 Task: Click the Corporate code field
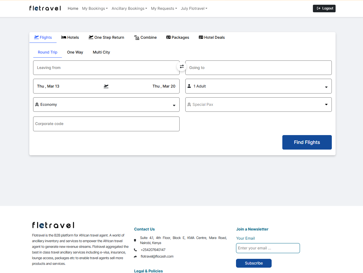[x=106, y=124]
